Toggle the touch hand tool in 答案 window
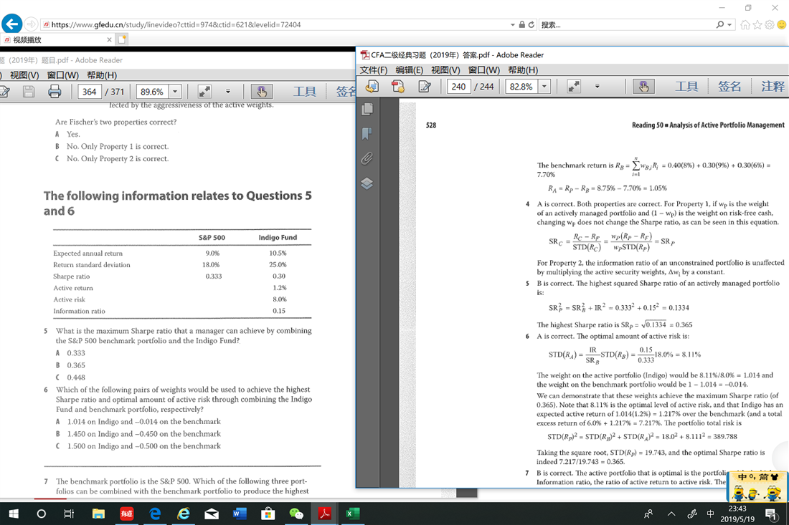 click(643, 87)
